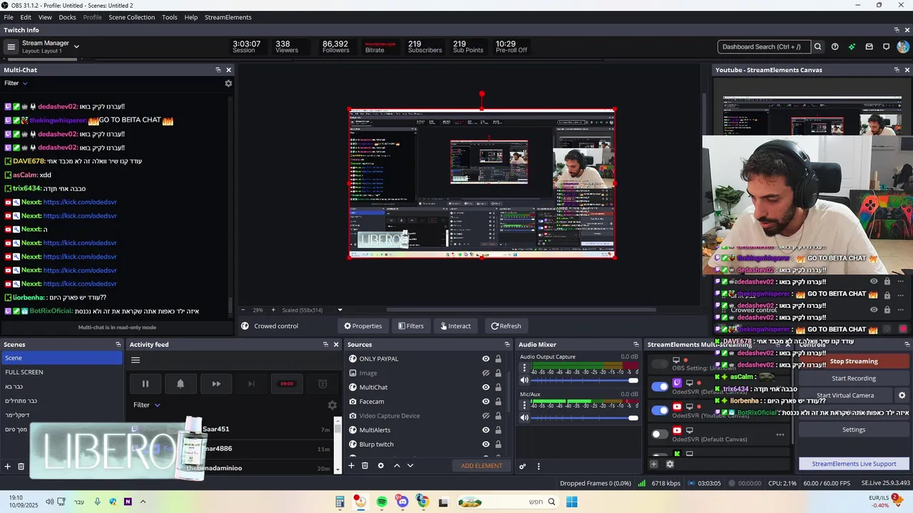Screen dimensions: 913x513
Task: Click the dashboard search magnifier icon
Action: point(818,47)
